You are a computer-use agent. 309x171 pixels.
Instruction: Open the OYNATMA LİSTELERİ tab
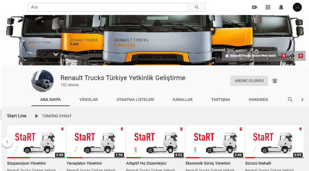click(x=135, y=99)
